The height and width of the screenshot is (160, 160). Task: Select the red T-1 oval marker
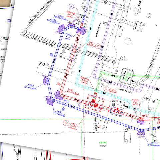[x=66, y=123]
